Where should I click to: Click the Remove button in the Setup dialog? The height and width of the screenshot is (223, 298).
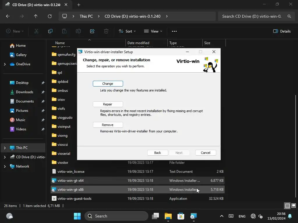pyautogui.click(x=108, y=125)
